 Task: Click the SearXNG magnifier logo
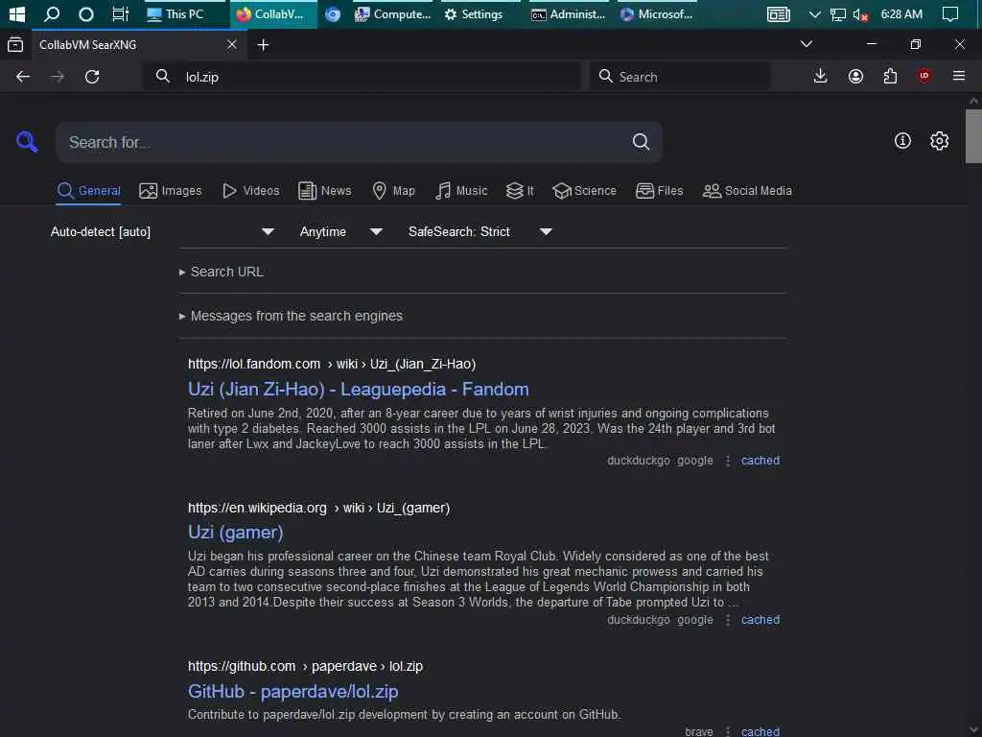27,142
